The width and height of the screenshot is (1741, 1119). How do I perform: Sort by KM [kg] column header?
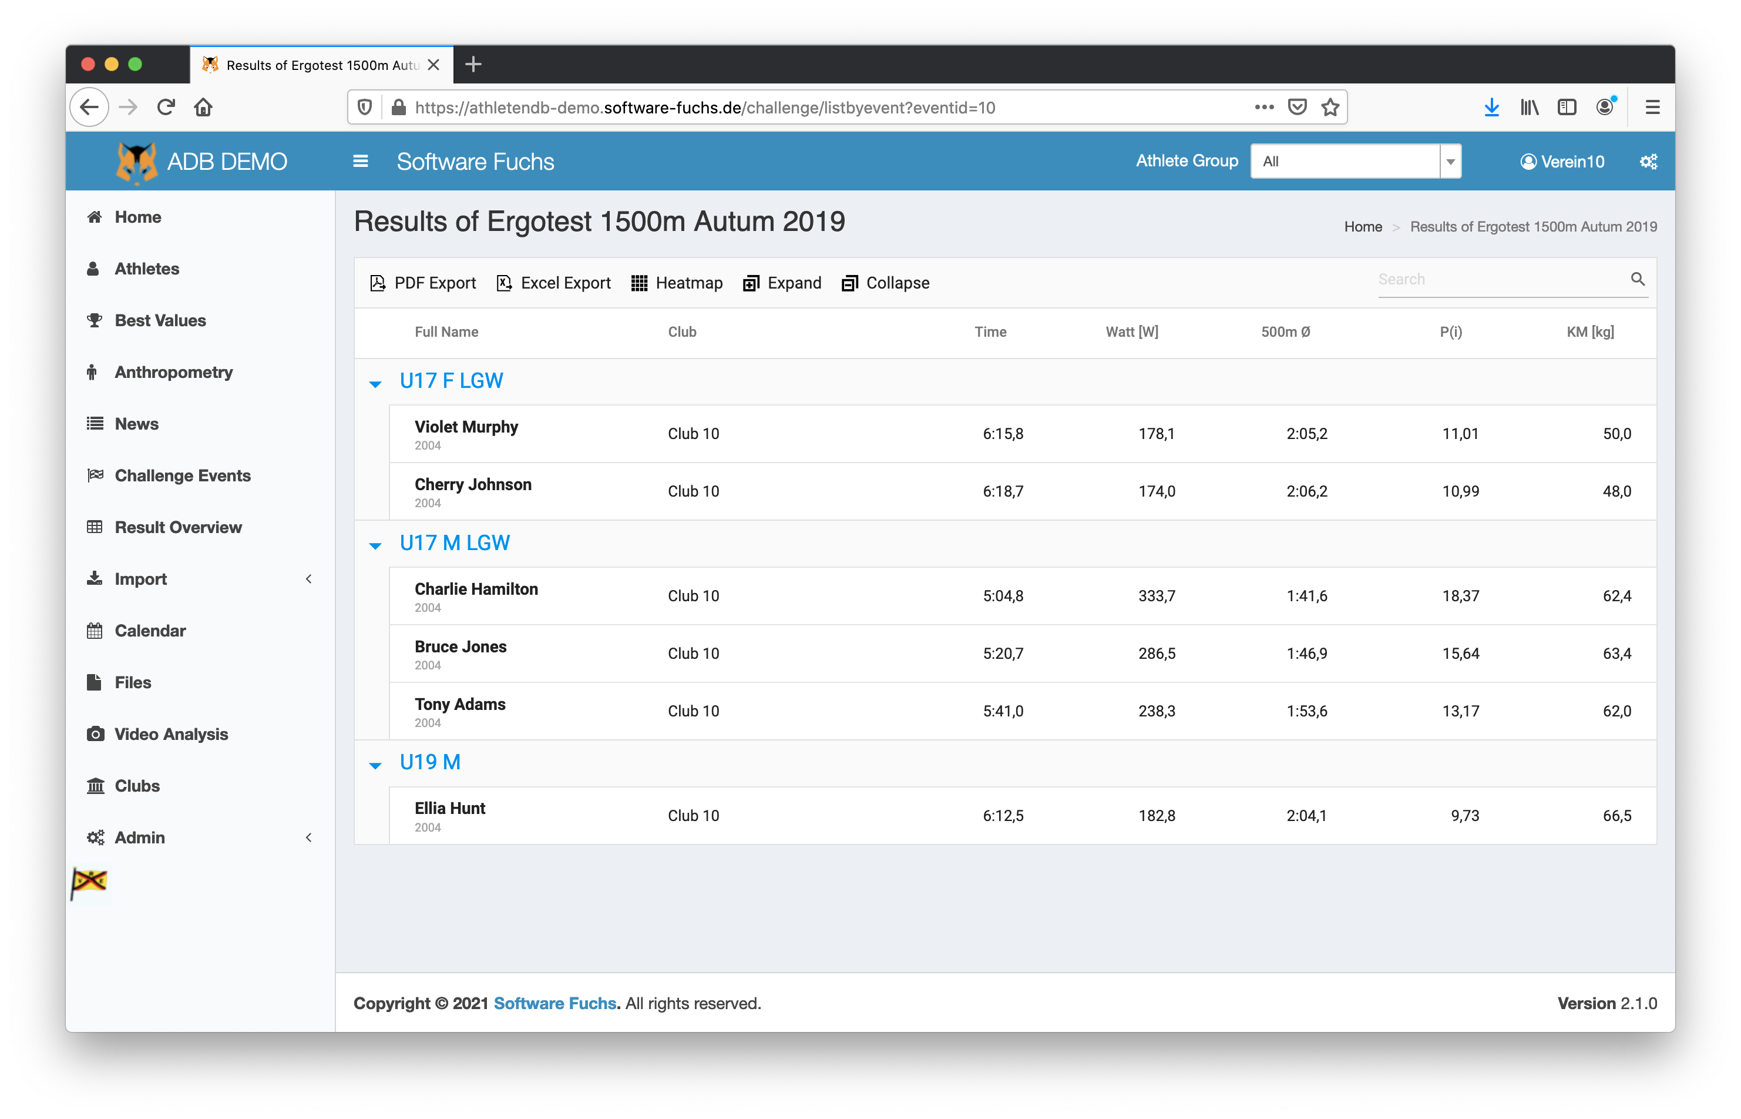(x=1589, y=332)
